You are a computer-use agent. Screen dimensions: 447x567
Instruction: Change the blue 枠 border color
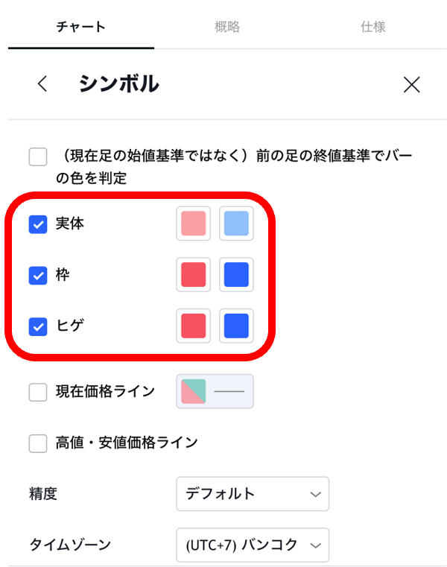[x=236, y=275]
